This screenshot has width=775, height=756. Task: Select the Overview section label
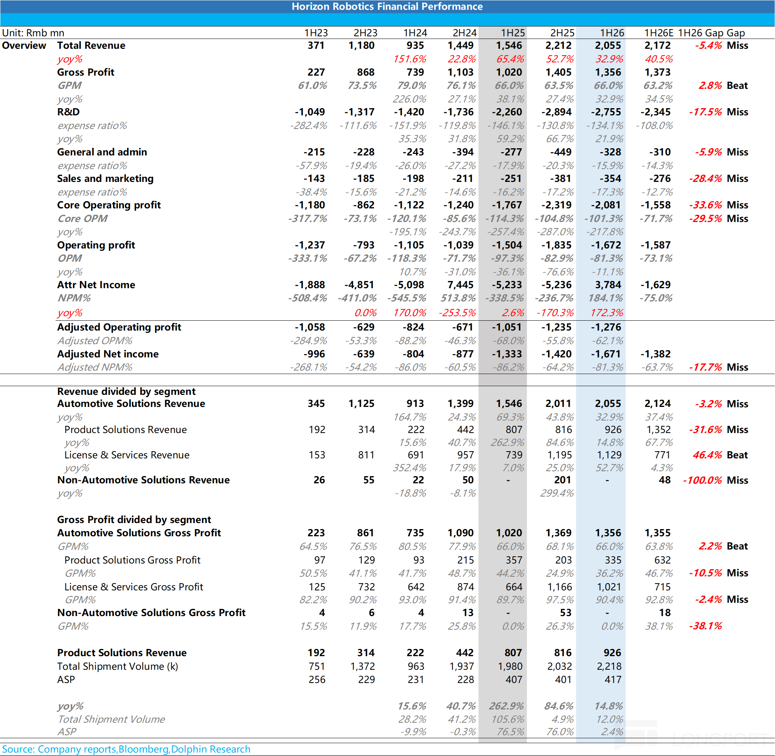coord(24,45)
